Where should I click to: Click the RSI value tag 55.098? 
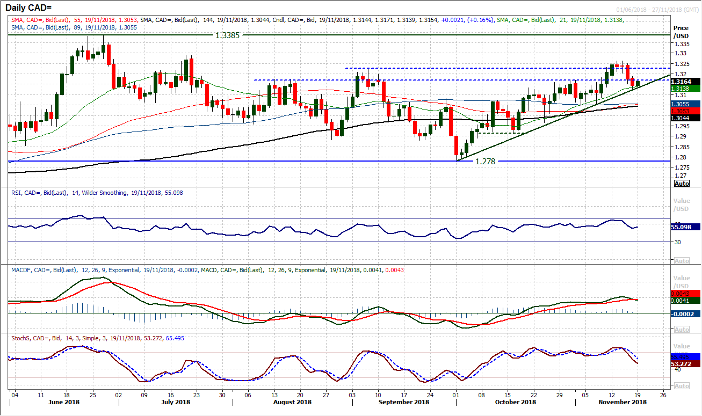tap(686, 227)
